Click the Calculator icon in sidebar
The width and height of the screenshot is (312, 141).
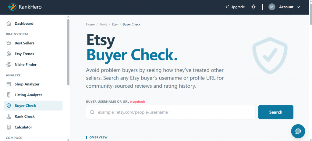9,127
